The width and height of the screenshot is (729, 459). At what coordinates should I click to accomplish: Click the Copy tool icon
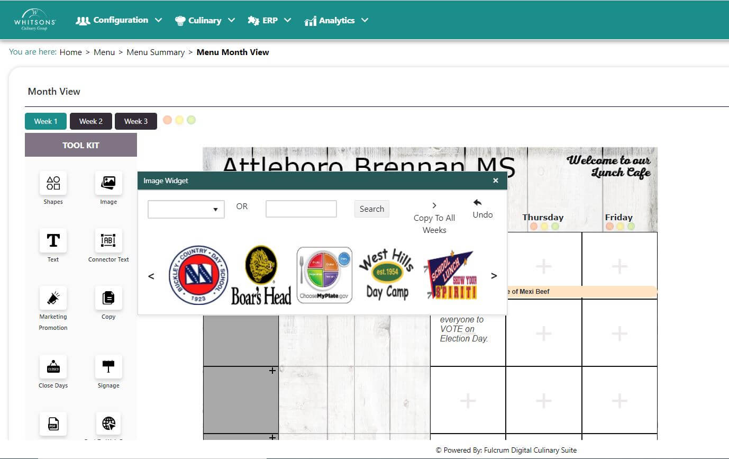click(108, 298)
